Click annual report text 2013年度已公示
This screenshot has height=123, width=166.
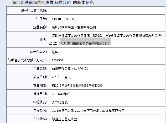pyautogui.click(x=63, y=111)
